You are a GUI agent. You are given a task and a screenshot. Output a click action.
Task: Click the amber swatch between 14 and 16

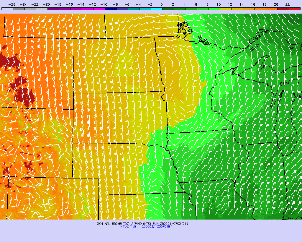click(x=249, y=9)
